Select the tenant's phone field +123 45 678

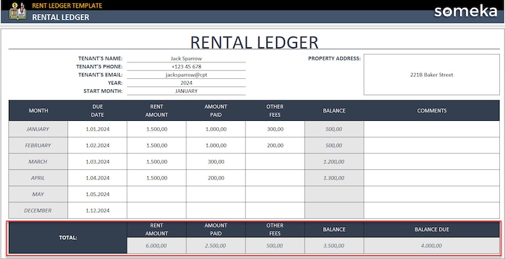(186, 67)
